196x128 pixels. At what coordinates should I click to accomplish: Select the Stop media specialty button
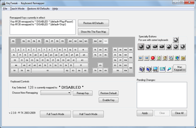click(x=148, y=47)
